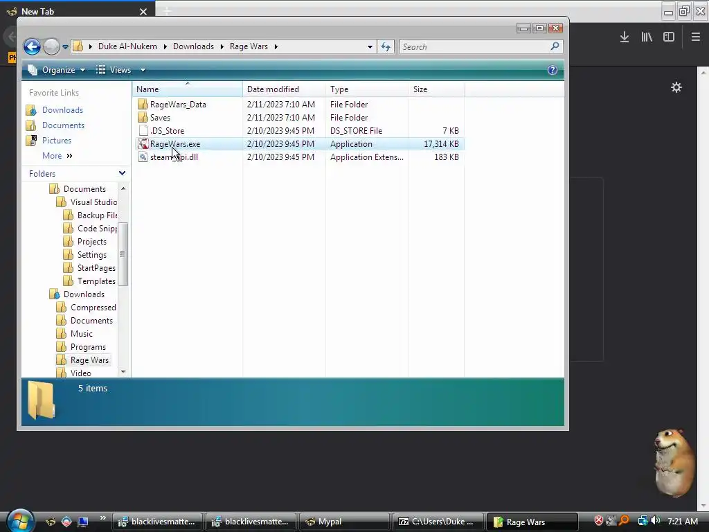Open recent pages dropdown next to Forward
This screenshot has width=709, height=532.
click(65, 46)
